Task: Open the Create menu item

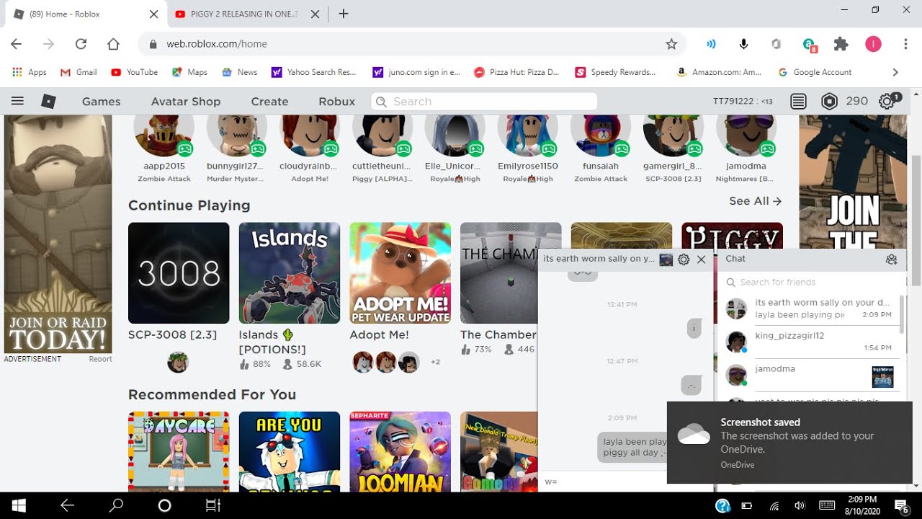Action: click(269, 102)
